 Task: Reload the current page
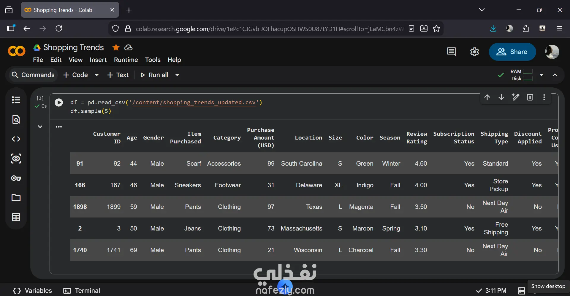59,28
